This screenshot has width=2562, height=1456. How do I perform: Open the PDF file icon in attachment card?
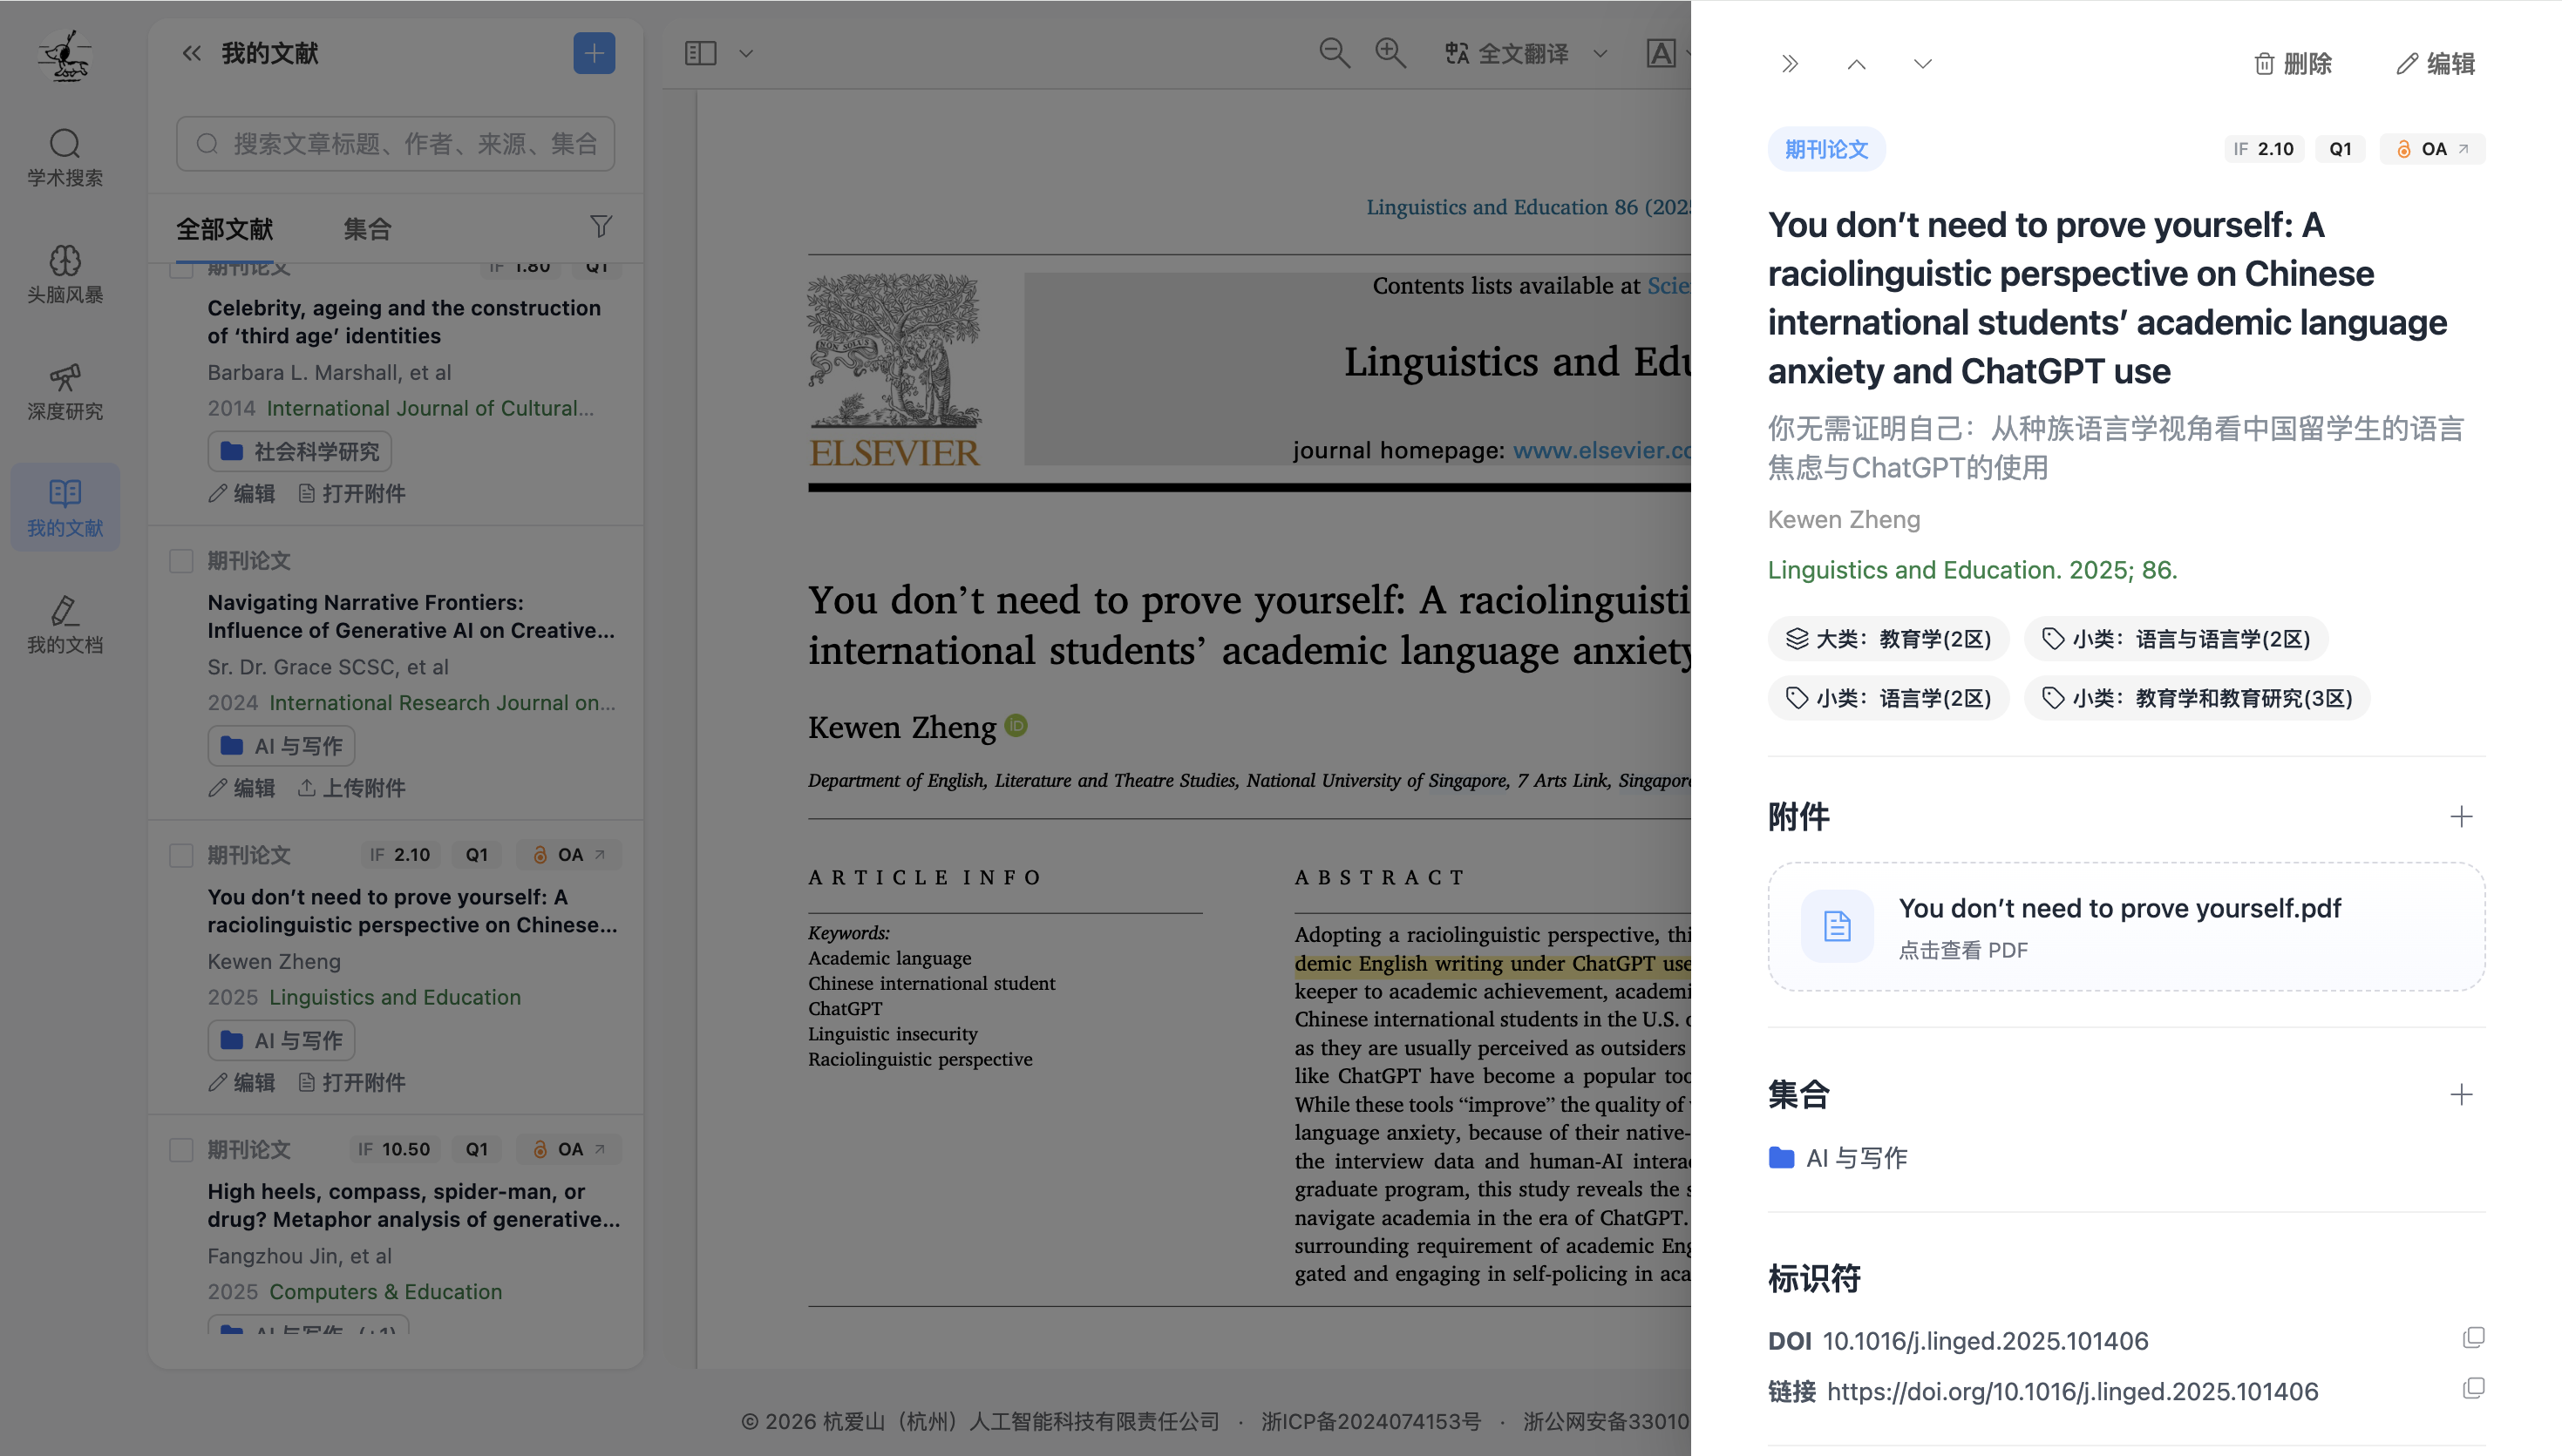point(1837,926)
